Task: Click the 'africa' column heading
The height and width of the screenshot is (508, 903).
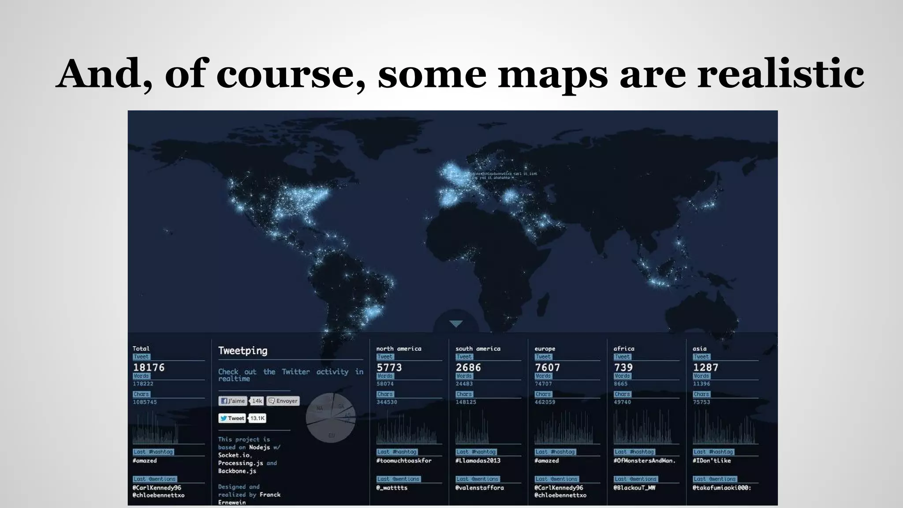Action: click(x=624, y=348)
